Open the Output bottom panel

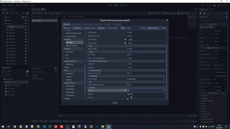[35, 121]
